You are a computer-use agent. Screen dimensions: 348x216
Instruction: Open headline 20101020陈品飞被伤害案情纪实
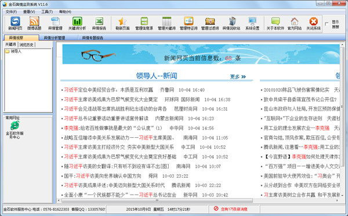coord(296,90)
